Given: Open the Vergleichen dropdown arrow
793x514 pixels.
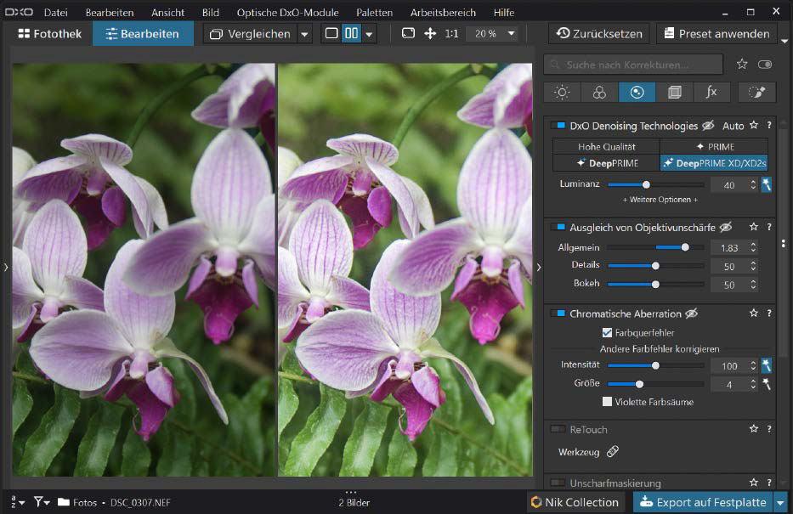Looking at the screenshot, I should (x=306, y=33).
